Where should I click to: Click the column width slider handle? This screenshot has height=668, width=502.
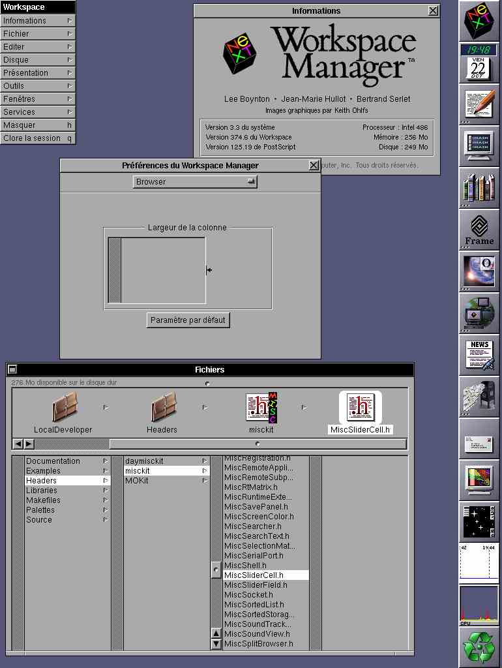point(209,270)
